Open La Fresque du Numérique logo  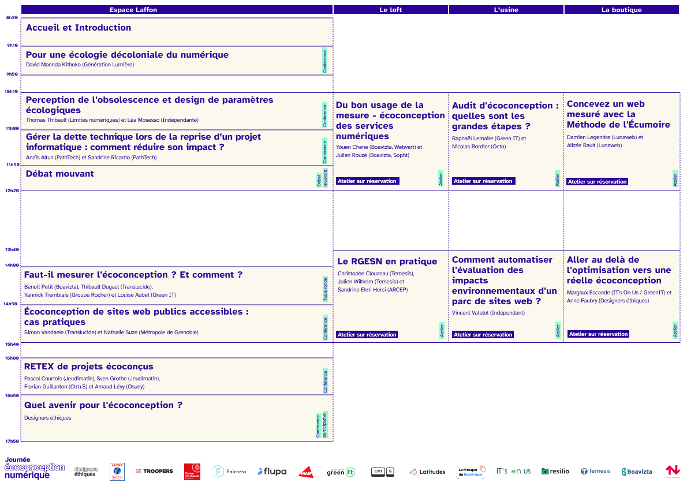click(471, 472)
